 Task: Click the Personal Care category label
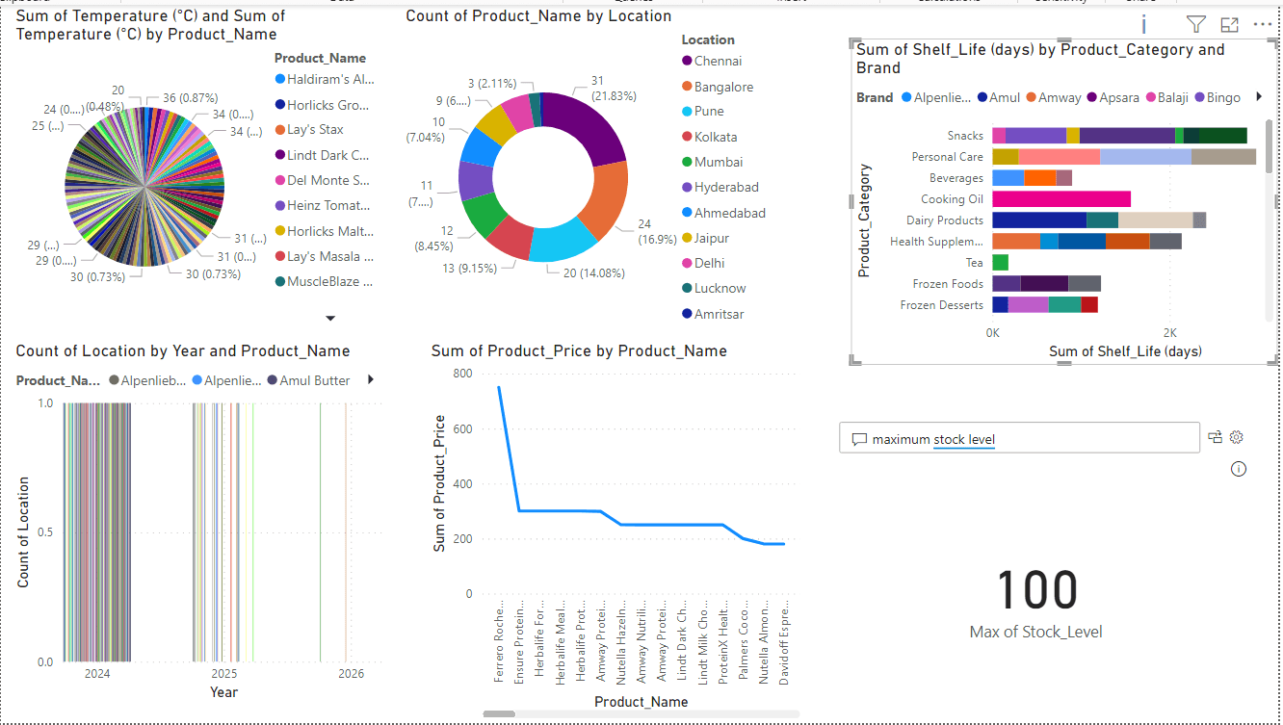coord(948,157)
